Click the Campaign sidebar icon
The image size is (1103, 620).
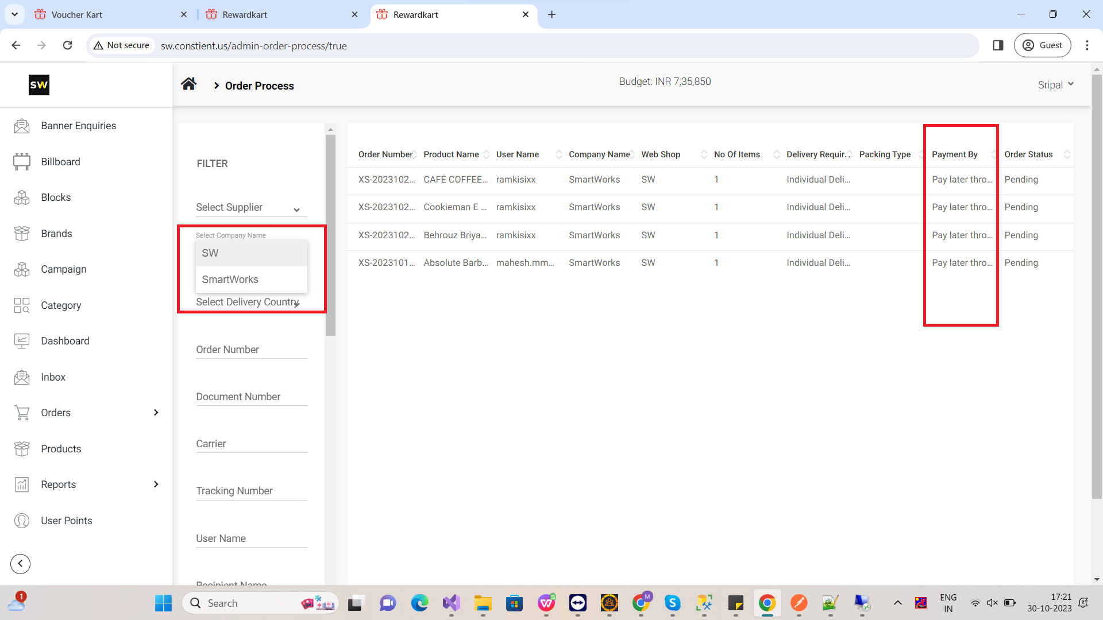point(22,269)
